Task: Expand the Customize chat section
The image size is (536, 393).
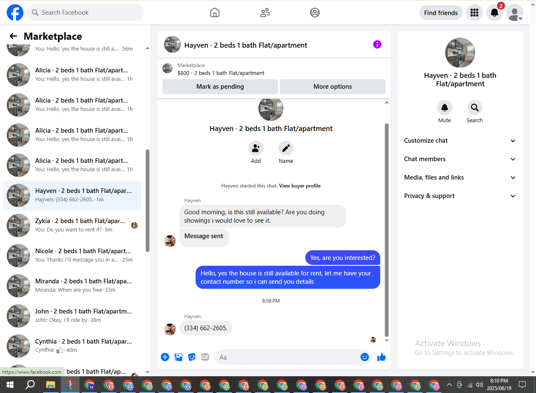Action: pos(460,141)
